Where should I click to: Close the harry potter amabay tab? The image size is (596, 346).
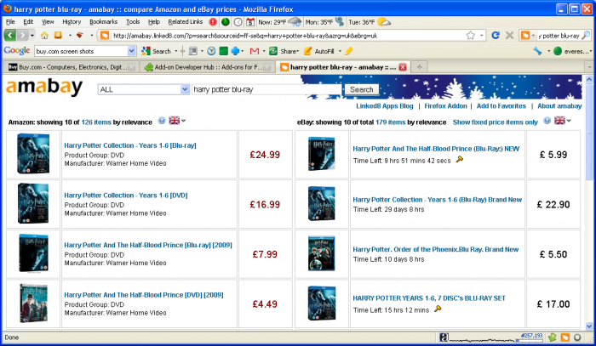coord(403,67)
